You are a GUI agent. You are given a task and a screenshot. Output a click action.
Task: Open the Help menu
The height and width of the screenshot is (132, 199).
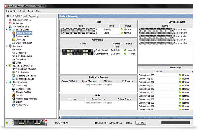(x=38, y=11)
